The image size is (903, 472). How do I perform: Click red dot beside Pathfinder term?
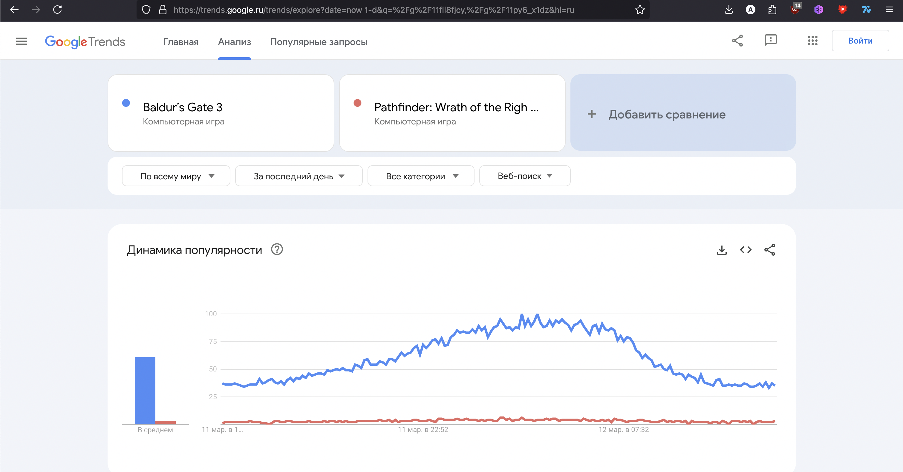pos(358,103)
